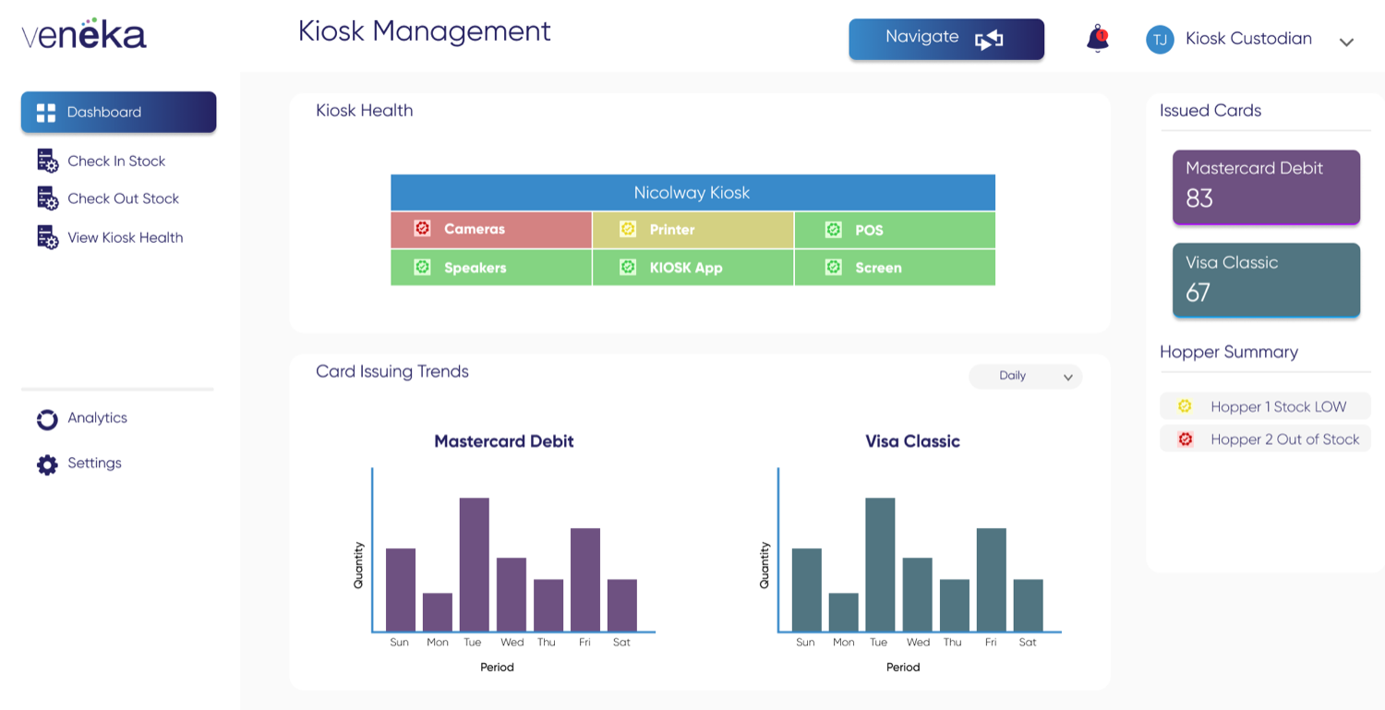Click the Kiosk Health heading

[365, 111]
